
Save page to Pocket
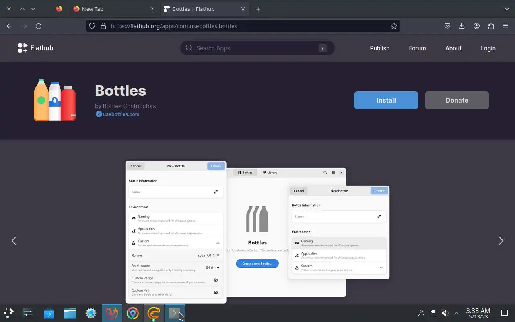click(447, 26)
